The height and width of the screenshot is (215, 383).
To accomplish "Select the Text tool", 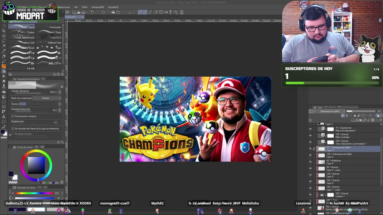I will click(4, 116).
